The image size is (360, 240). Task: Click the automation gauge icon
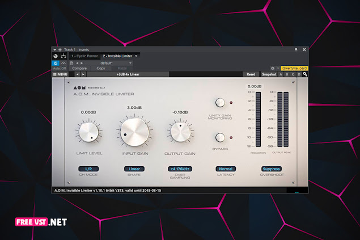[63, 63]
